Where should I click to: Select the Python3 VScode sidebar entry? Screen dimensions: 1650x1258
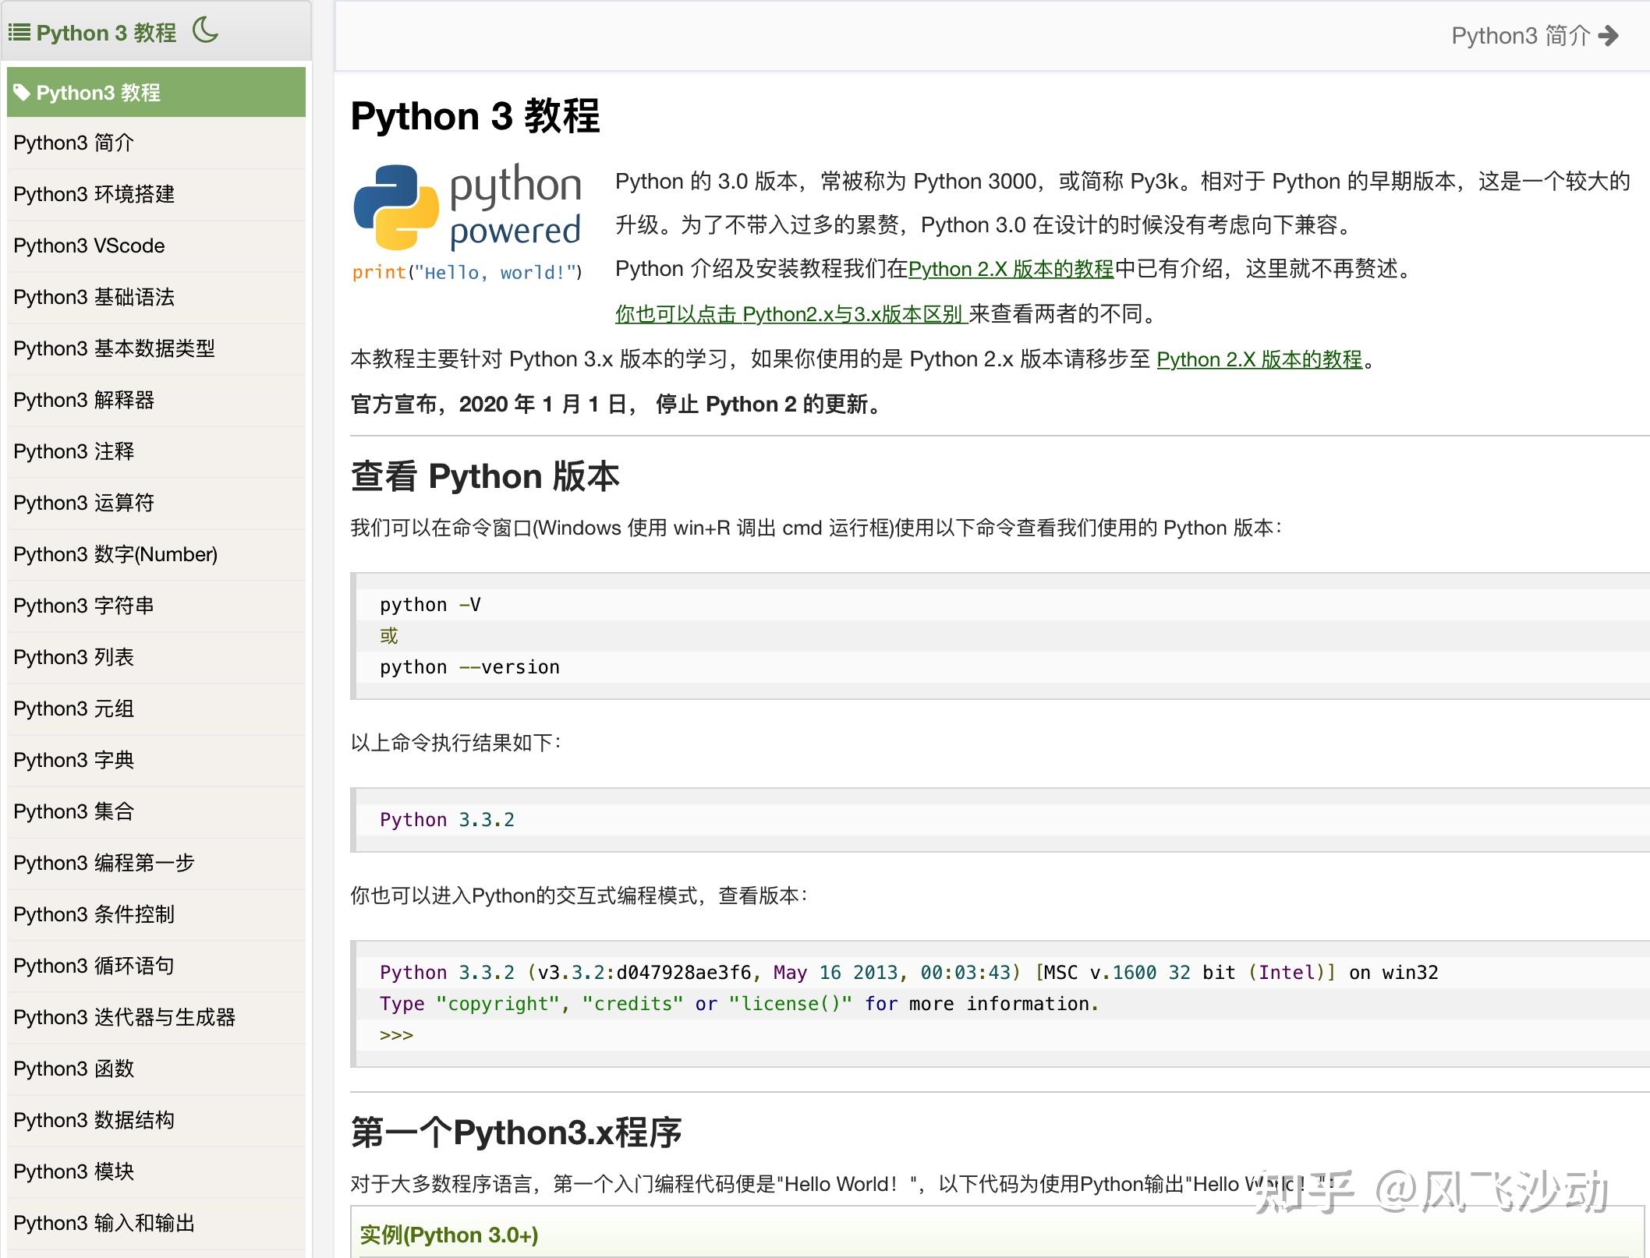[88, 246]
